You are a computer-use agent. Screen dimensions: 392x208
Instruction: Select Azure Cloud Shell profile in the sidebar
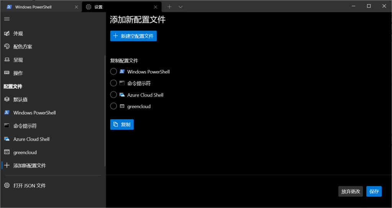click(53, 139)
